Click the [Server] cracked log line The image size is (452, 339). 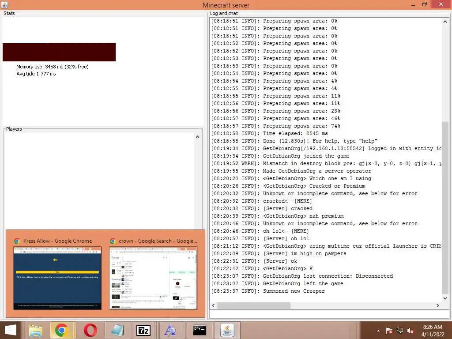click(262, 208)
